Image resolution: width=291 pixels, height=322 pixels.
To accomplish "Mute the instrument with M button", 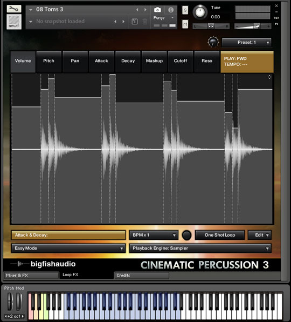I will [x=185, y=24].
